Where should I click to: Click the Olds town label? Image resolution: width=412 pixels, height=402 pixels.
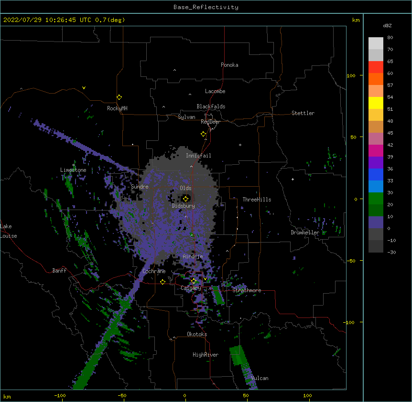[x=185, y=188]
